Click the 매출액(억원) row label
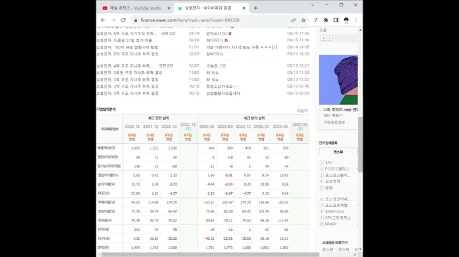 106,148
